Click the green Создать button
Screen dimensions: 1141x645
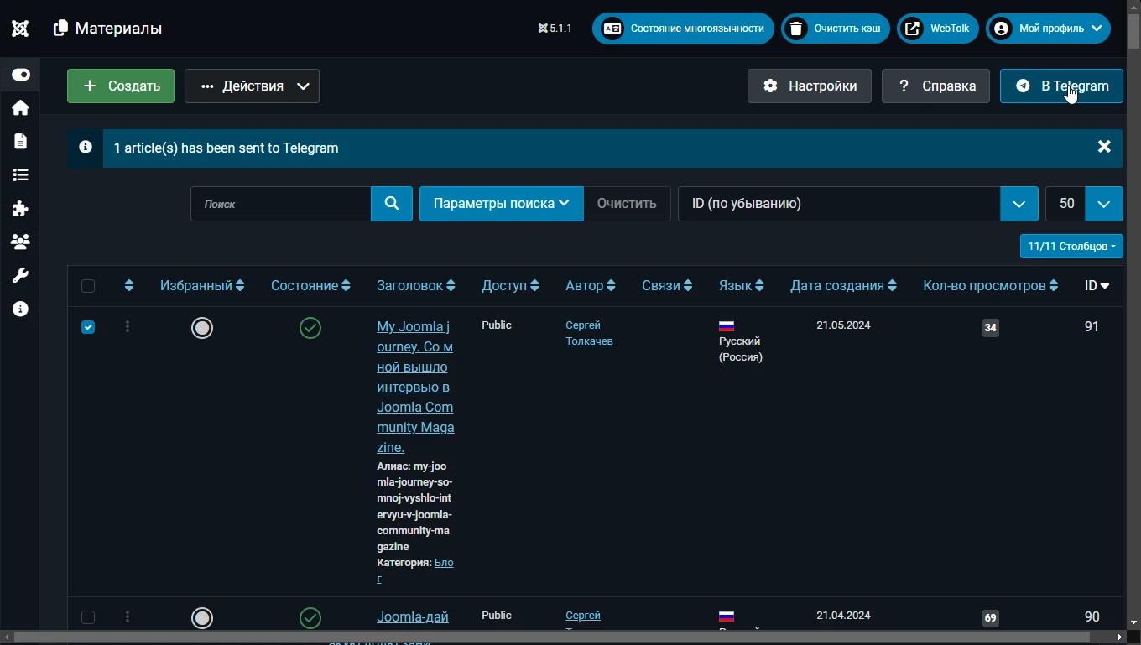(121, 86)
